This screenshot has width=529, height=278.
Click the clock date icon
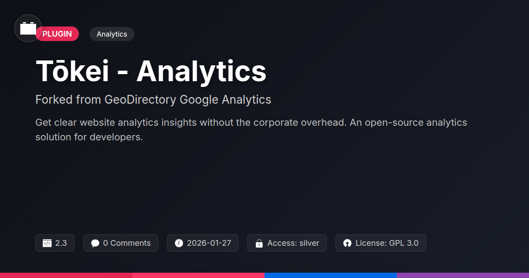[179, 243]
